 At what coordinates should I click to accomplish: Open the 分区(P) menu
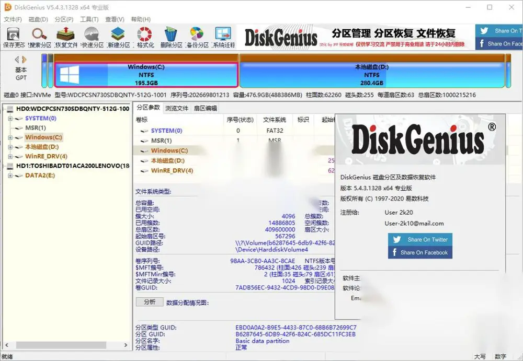tap(64, 19)
